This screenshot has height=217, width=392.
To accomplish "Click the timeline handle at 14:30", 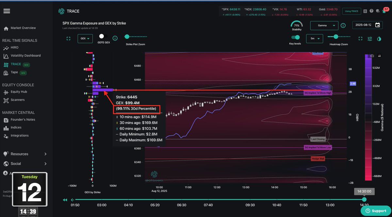I will pyautogui.click(x=364, y=199).
